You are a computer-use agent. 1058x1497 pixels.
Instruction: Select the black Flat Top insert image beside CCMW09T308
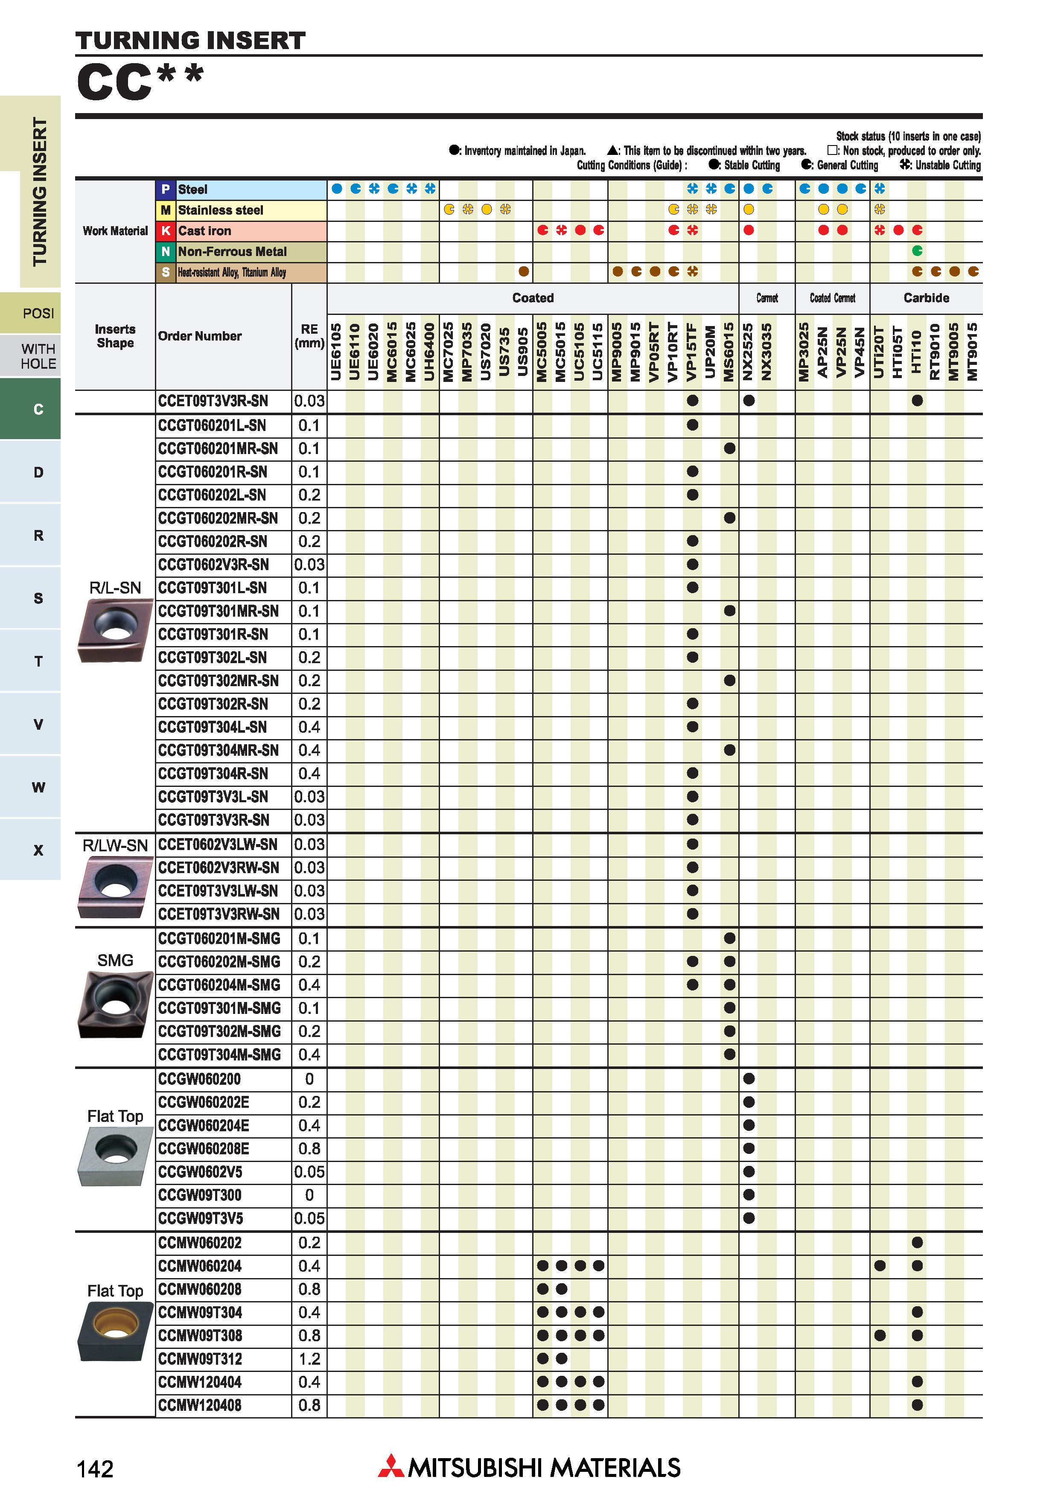(x=115, y=1332)
